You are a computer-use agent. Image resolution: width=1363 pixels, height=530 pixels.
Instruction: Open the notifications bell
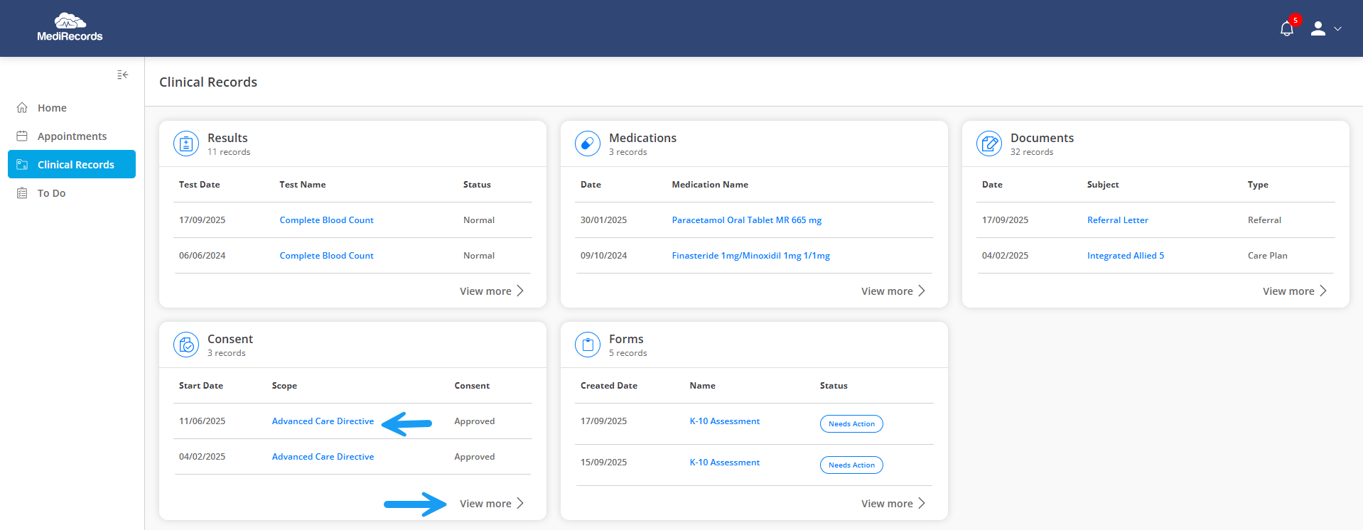pyautogui.click(x=1286, y=29)
